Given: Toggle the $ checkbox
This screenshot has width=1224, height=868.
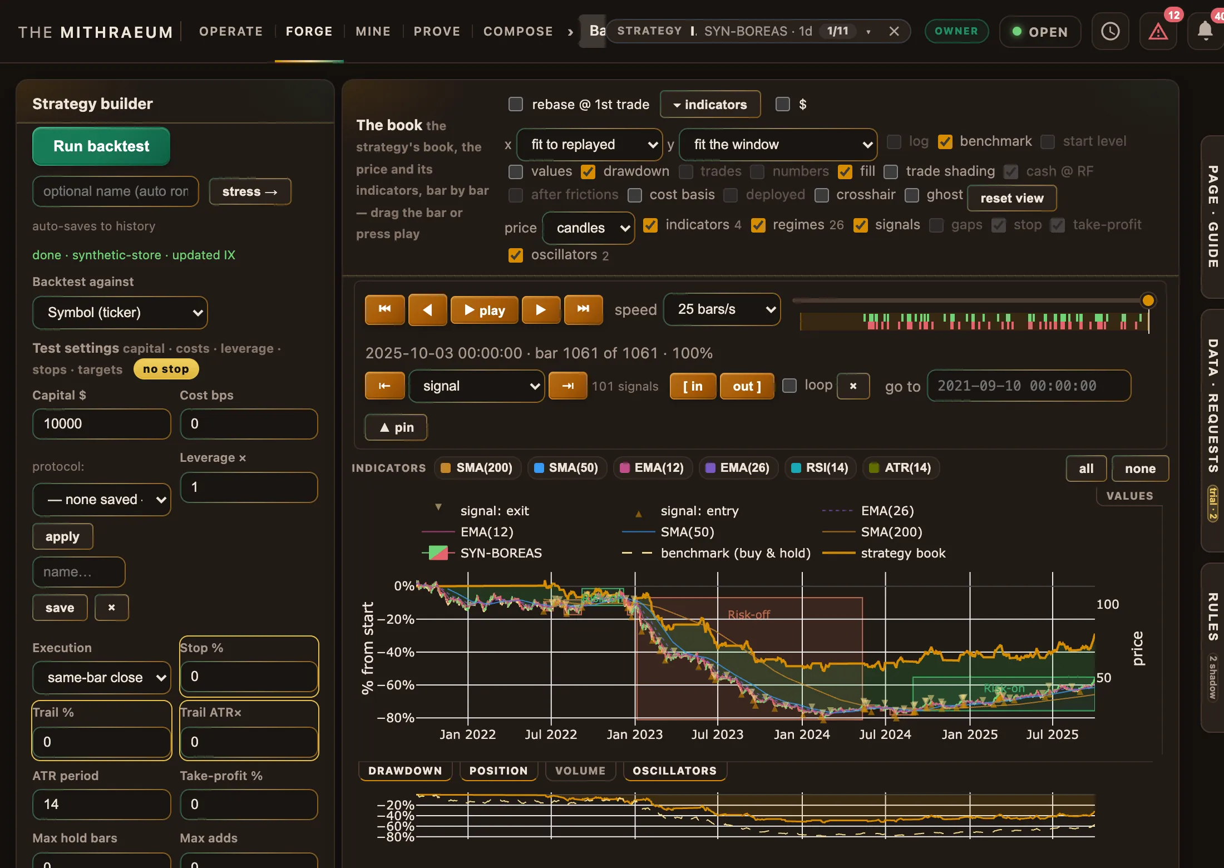Looking at the screenshot, I should pos(783,105).
